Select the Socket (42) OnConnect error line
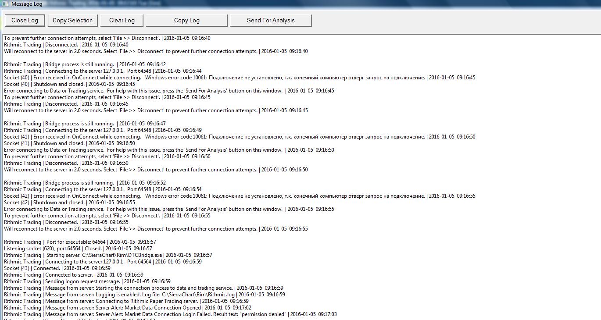Viewport: 601px width, 320px height. tap(240, 196)
